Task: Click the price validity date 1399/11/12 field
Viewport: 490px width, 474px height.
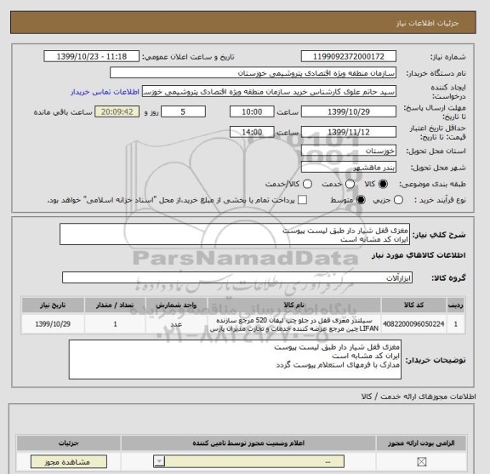Action: tap(349, 132)
